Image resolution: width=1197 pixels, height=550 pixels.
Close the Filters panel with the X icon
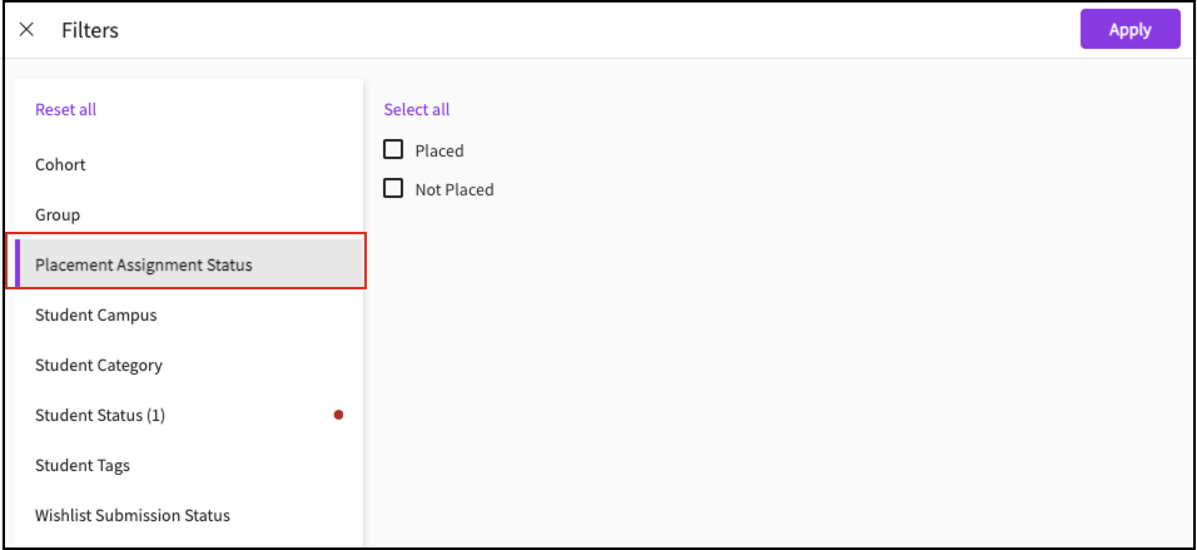(26, 29)
